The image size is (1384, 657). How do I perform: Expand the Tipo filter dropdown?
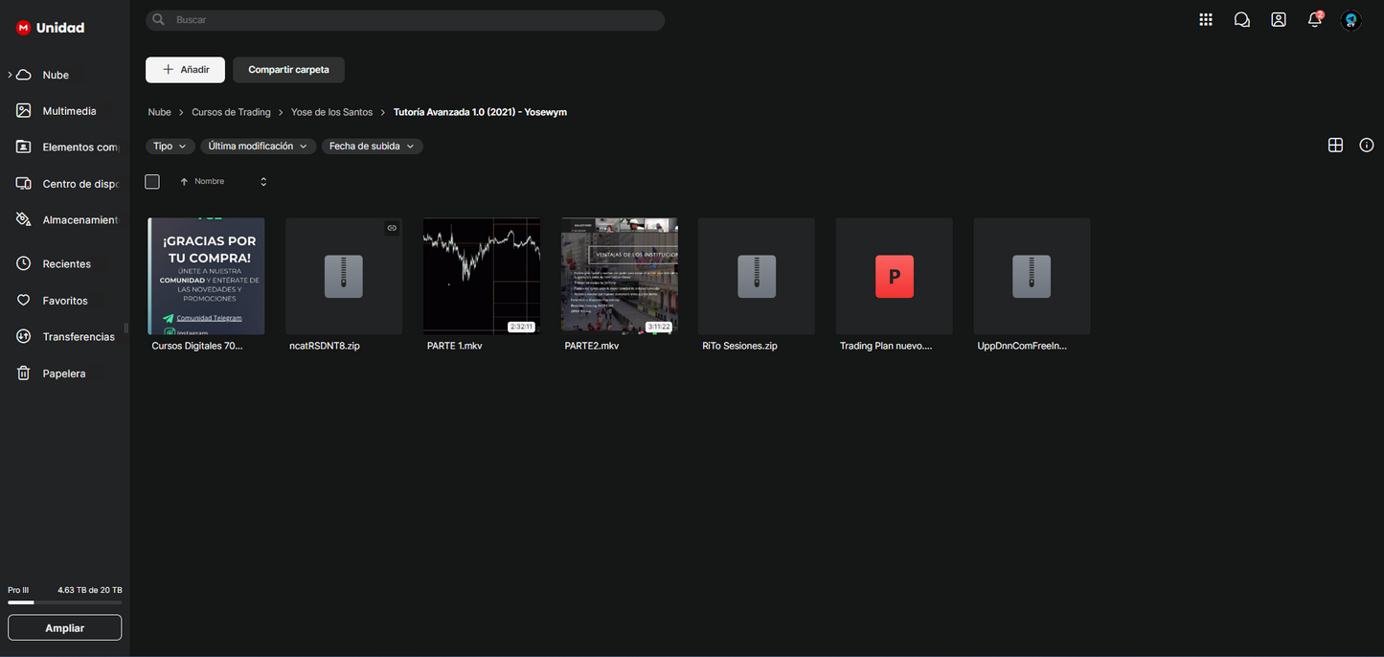(170, 147)
